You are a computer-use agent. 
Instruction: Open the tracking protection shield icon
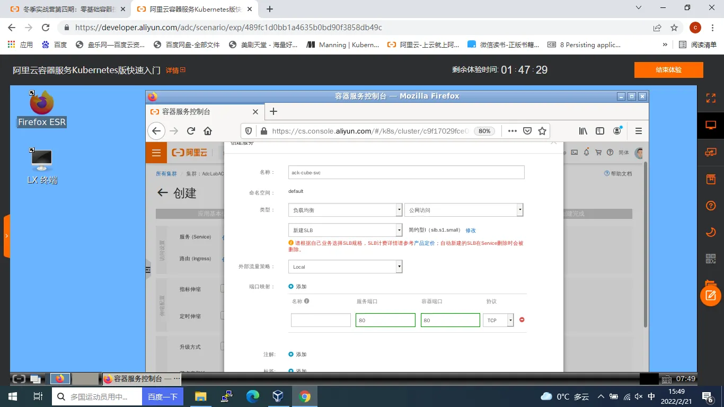[249, 131]
